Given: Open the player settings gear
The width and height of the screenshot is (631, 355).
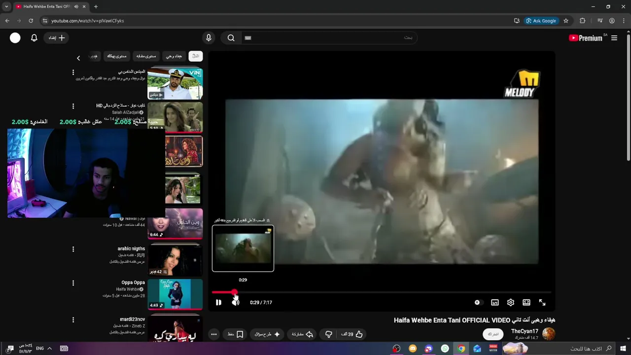Looking at the screenshot, I should pyautogui.click(x=511, y=302).
